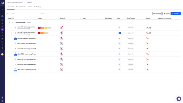Select the Technology tab

pyautogui.click(x=37, y=7)
